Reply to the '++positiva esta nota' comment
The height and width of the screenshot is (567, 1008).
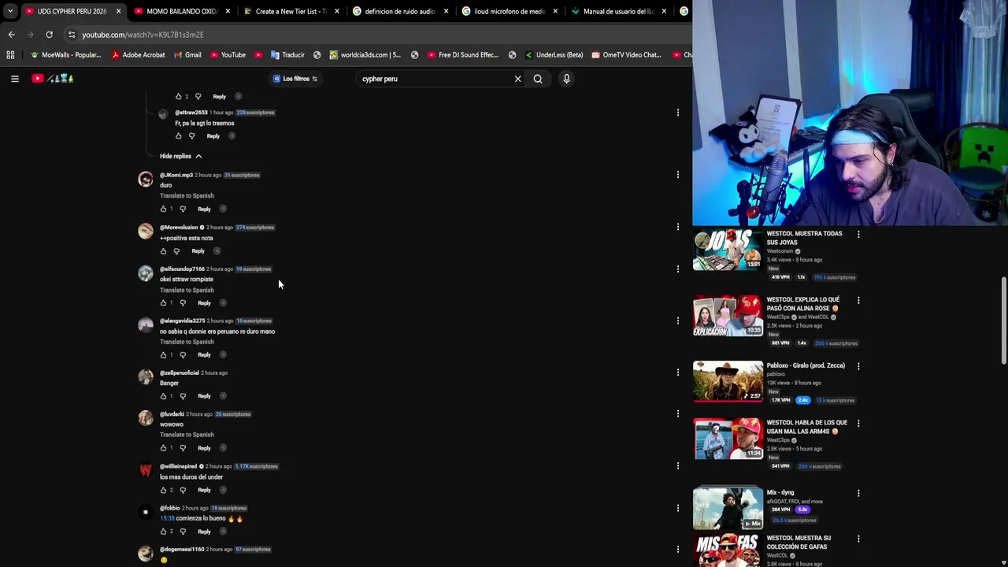click(198, 251)
